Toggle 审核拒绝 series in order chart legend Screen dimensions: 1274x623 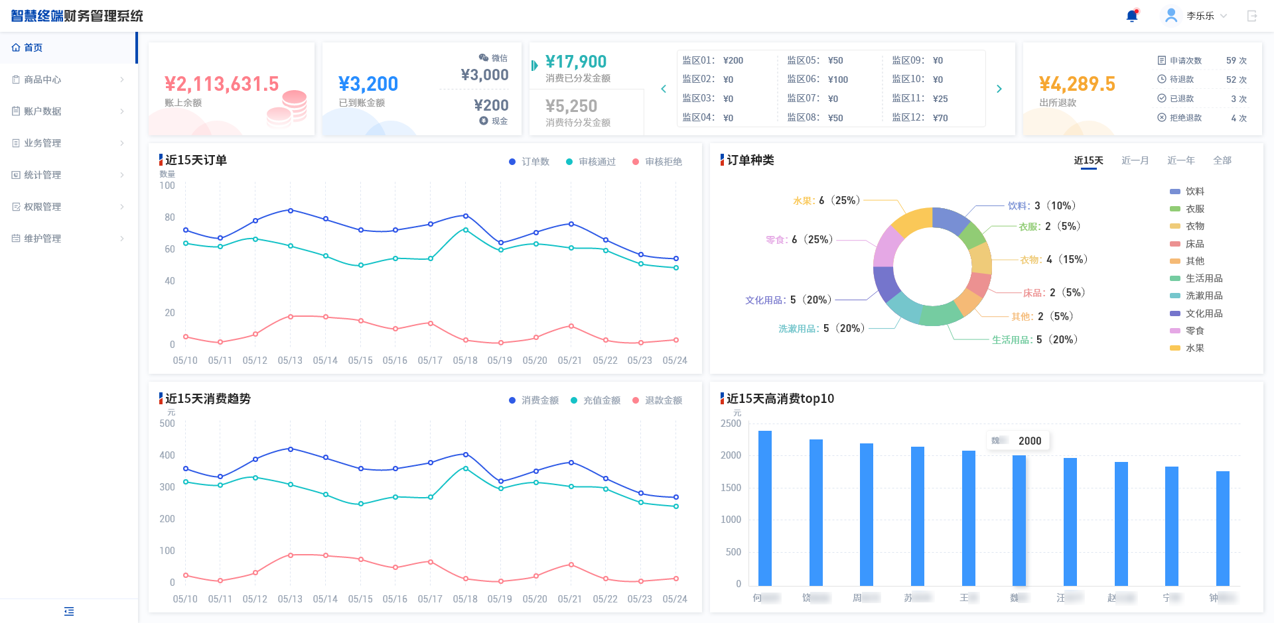pyautogui.click(x=657, y=162)
